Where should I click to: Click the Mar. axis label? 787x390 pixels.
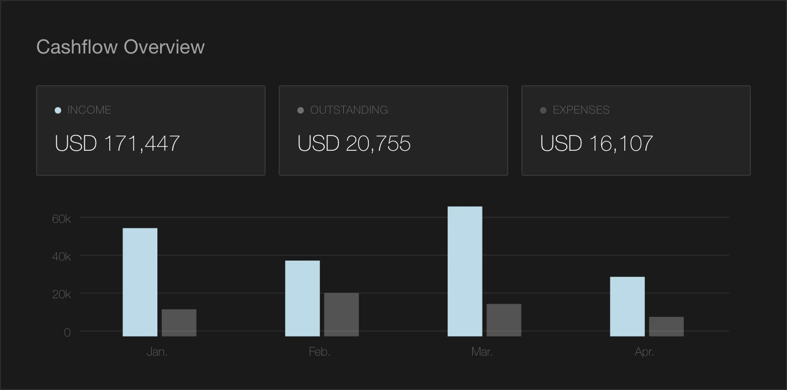pyautogui.click(x=482, y=352)
